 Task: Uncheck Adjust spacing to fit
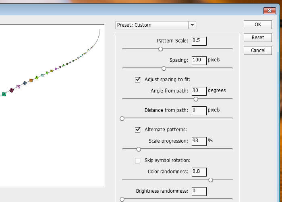[138, 80]
